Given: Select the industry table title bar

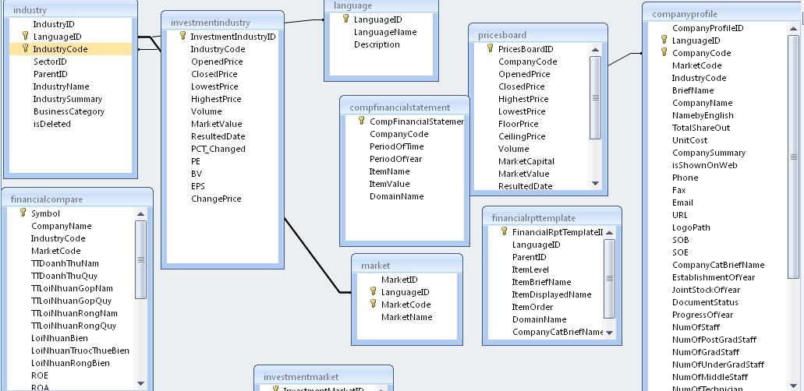Looking at the screenshot, I should pyautogui.click(x=71, y=10).
